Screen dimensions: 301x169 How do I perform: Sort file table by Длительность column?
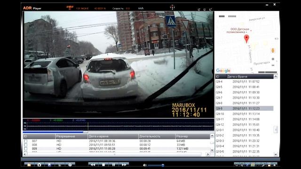pyautogui.click(x=157, y=136)
